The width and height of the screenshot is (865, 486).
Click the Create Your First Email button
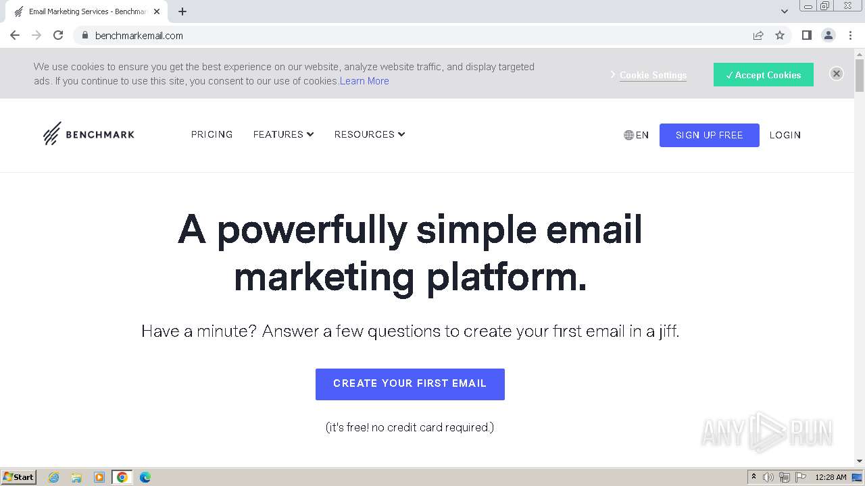click(410, 383)
